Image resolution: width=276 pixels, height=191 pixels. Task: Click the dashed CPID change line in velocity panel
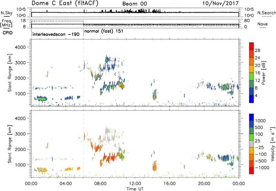click(x=83, y=144)
